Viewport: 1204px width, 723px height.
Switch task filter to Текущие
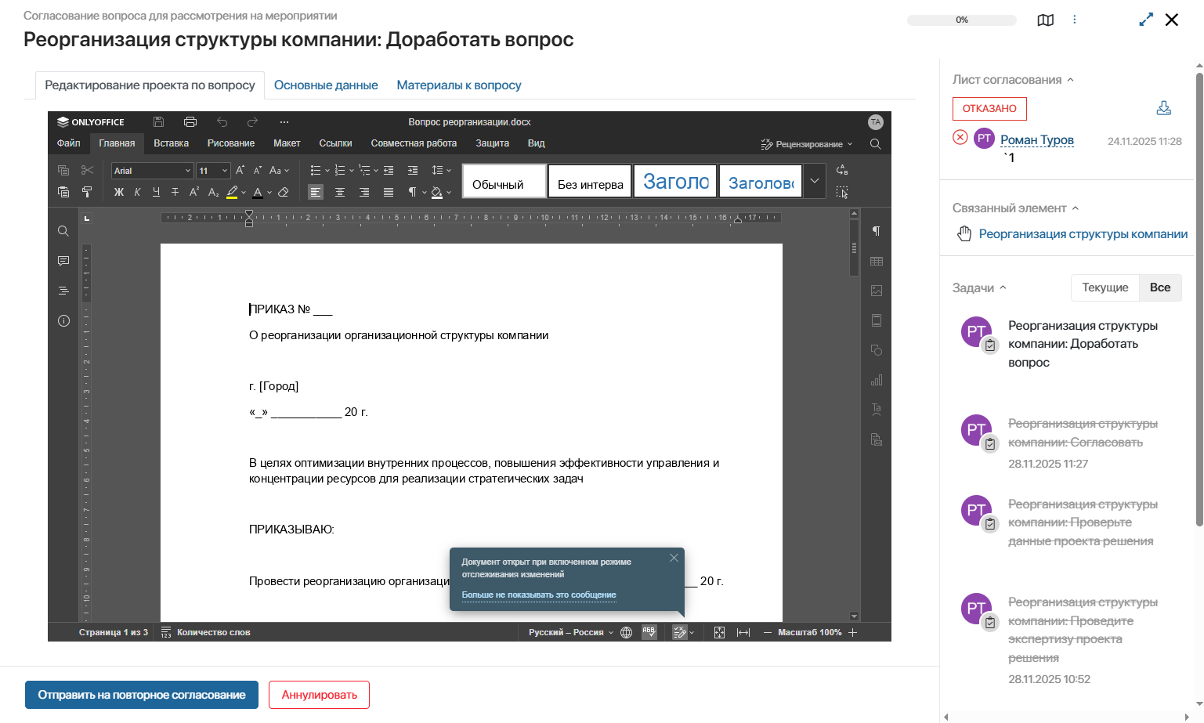(1105, 287)
